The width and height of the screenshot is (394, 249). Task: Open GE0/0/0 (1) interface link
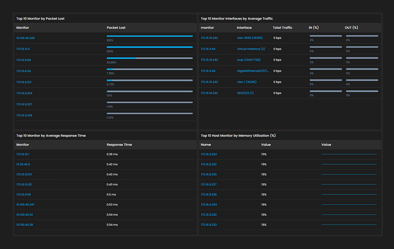click(x=245, y=93)
